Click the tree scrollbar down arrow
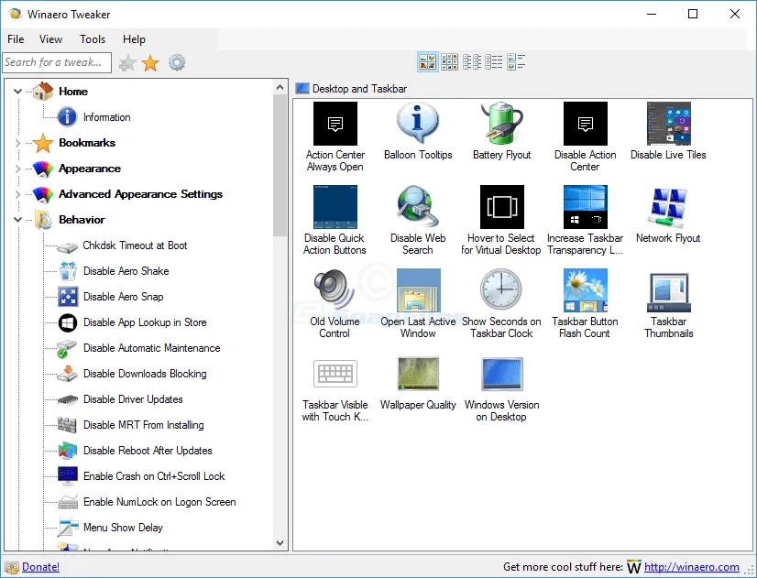The height and width of the screenshot is (578, 757). pos(280,543)
